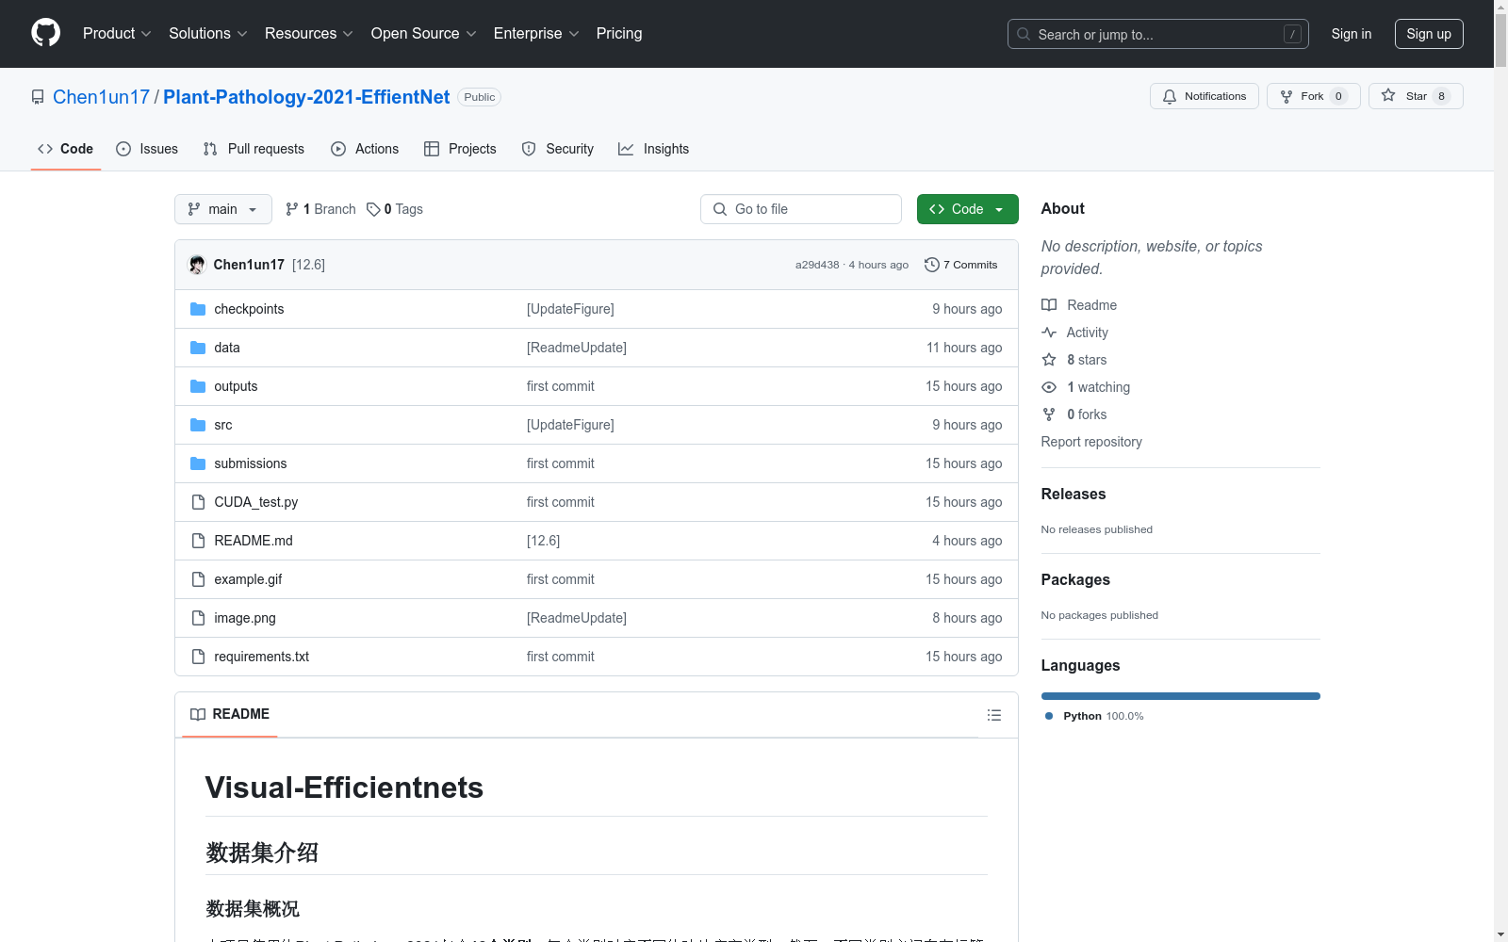Open the Insights tab

click(x=654, y=149)
